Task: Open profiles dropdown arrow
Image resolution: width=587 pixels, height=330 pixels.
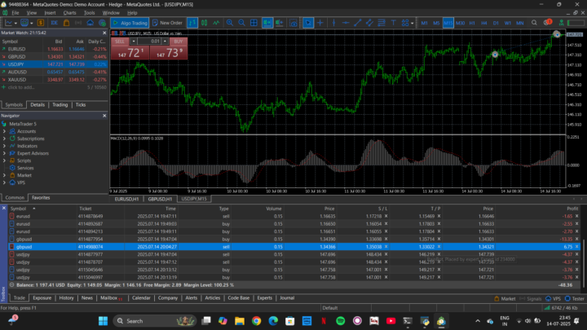Action: pyautogui.click(x=32, y=23)
